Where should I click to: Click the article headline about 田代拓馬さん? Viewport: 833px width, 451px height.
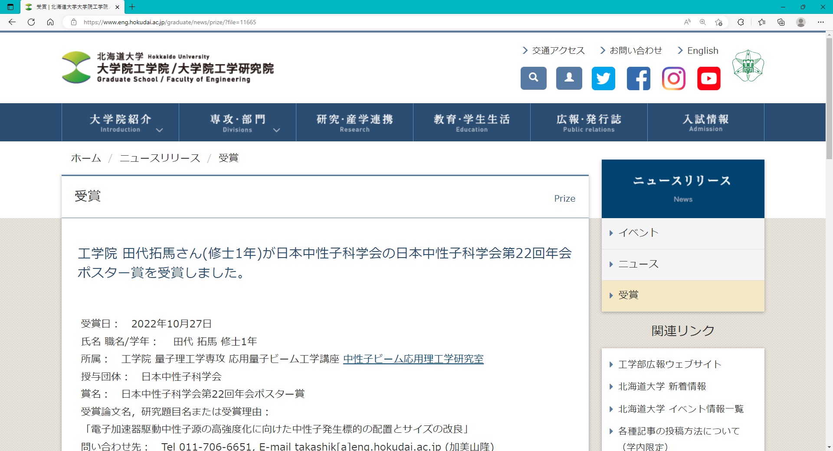[x=325, y=263]
